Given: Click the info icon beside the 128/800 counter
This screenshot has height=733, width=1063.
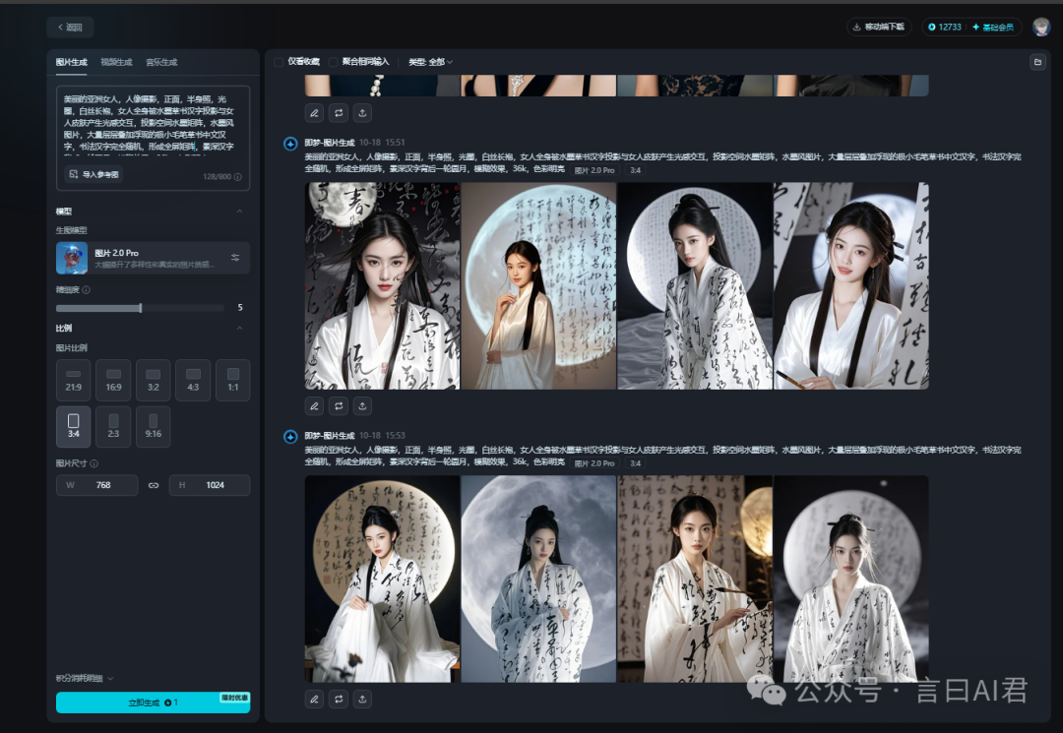Looking at the screenshot, I should 238,177.
